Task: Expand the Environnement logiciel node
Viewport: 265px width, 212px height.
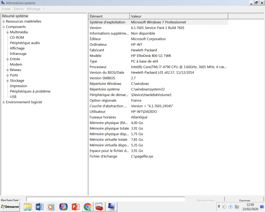Action: click(x=4, y=102)
